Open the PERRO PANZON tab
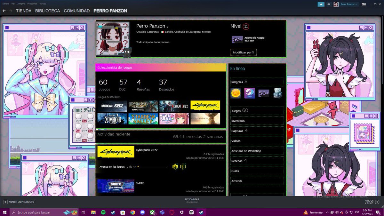The width and height of the screenshot is (384, 216). coord(110,11)
